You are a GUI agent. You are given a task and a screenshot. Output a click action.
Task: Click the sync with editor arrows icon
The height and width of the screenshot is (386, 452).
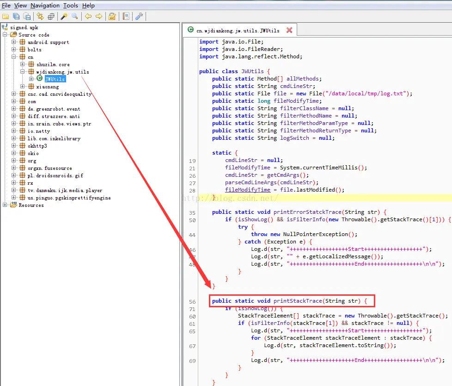40,17
